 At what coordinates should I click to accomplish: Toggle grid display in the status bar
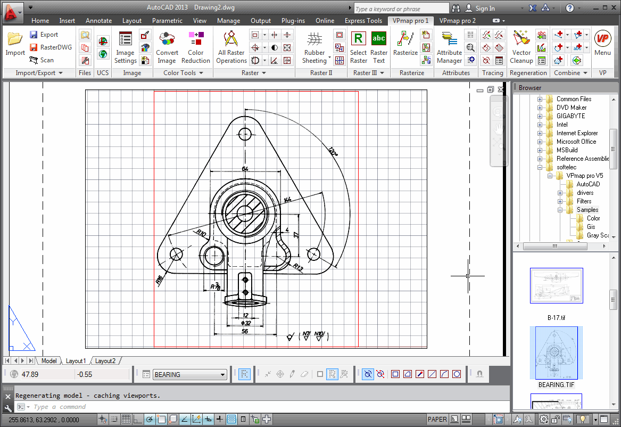click(x=126, y=419)
